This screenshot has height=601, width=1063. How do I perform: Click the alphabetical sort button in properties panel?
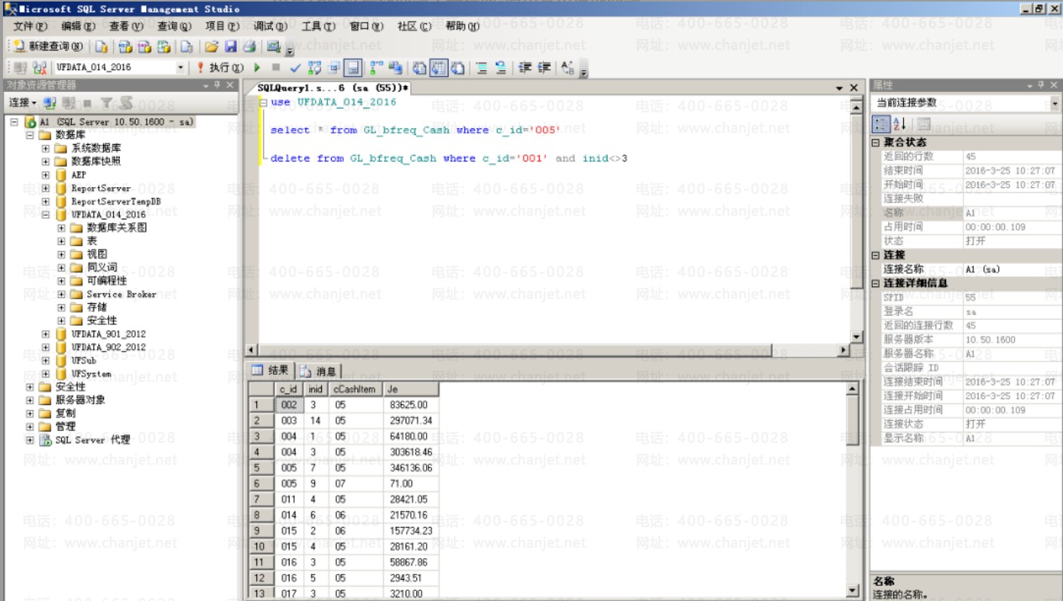[x=899, y=124]
